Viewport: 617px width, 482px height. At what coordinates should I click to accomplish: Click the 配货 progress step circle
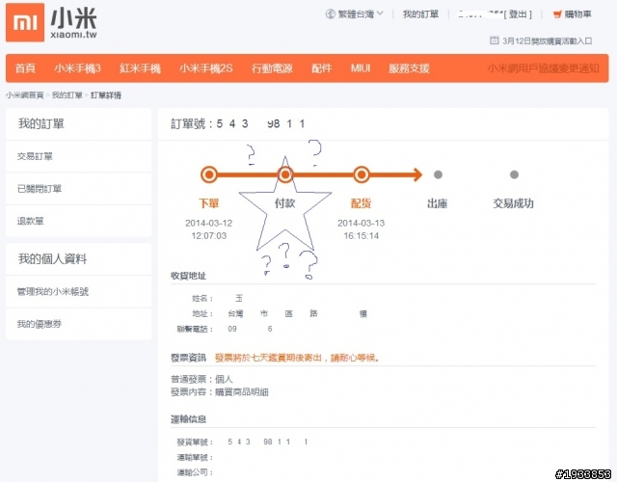362,174
